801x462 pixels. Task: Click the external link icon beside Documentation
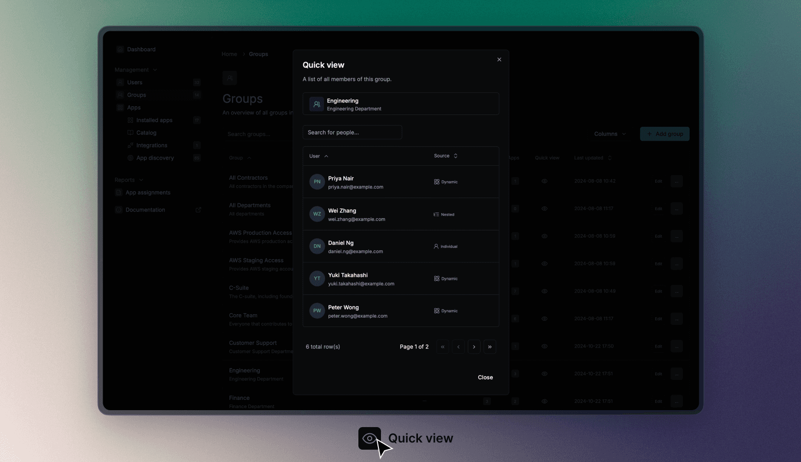(198, 210)
